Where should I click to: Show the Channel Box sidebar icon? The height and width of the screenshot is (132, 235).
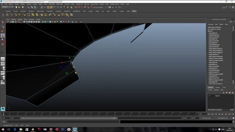(233, 7)
